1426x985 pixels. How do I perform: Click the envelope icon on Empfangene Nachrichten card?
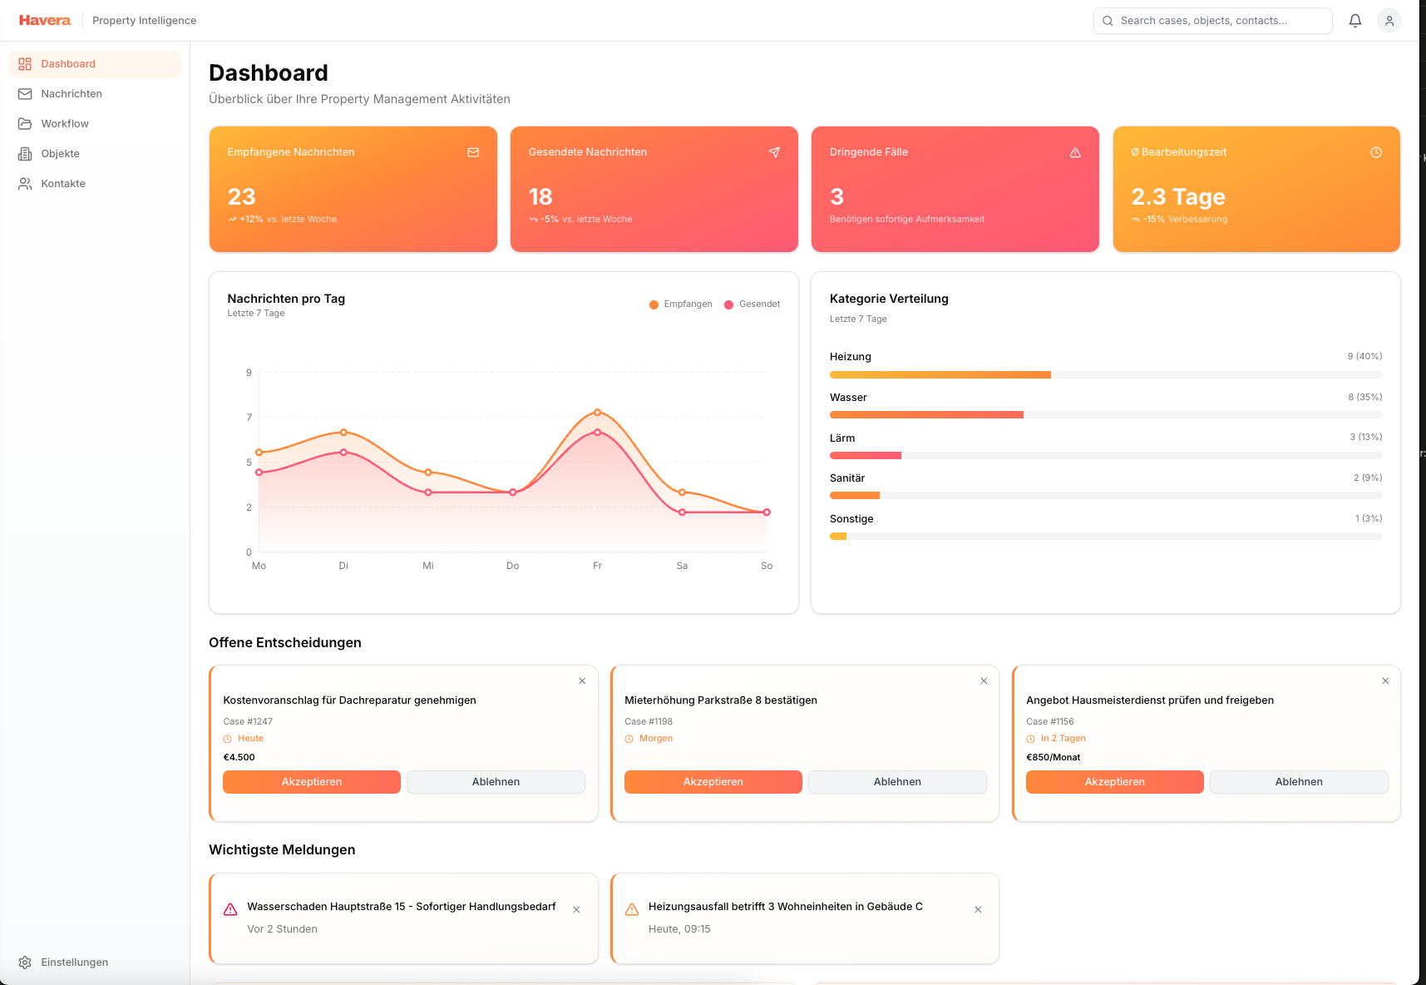pyautogui.click(x=473, y=152)
